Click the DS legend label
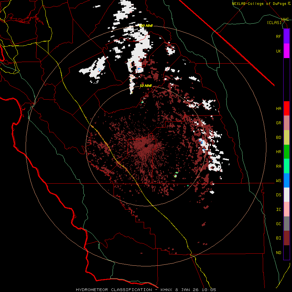 [278, 195]
